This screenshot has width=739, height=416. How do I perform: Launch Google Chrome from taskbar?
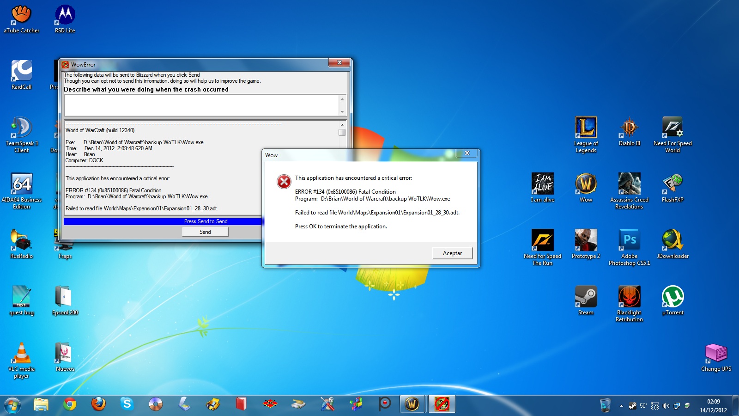coord(70,404)
